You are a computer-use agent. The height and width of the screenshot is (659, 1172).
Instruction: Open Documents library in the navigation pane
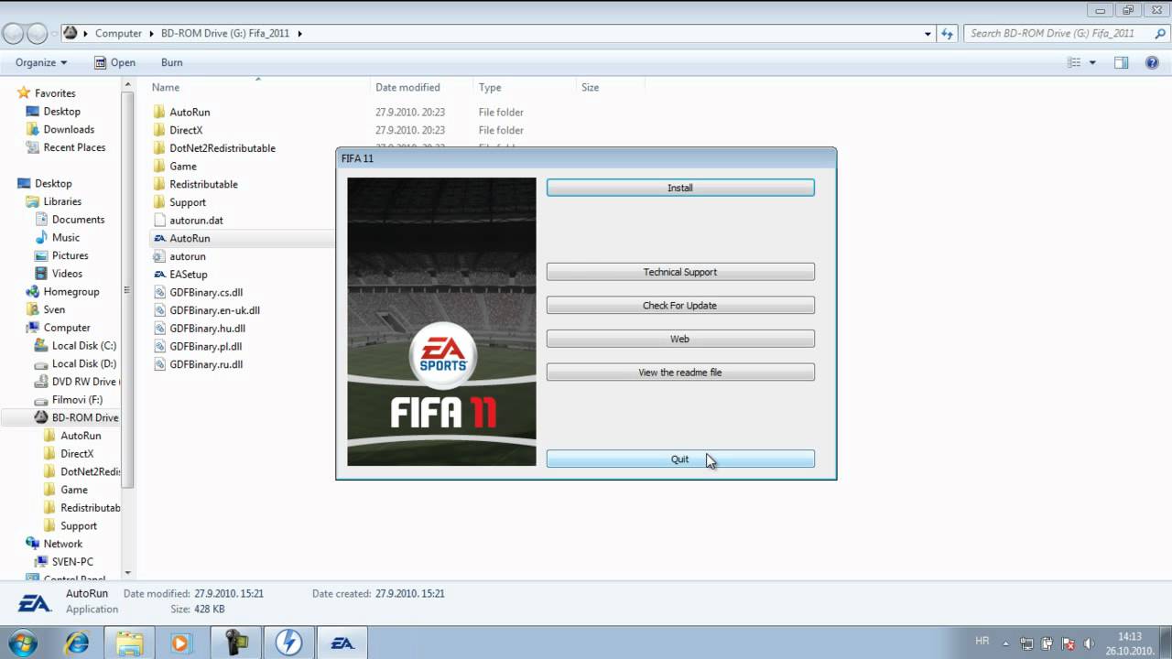(78, 220)
